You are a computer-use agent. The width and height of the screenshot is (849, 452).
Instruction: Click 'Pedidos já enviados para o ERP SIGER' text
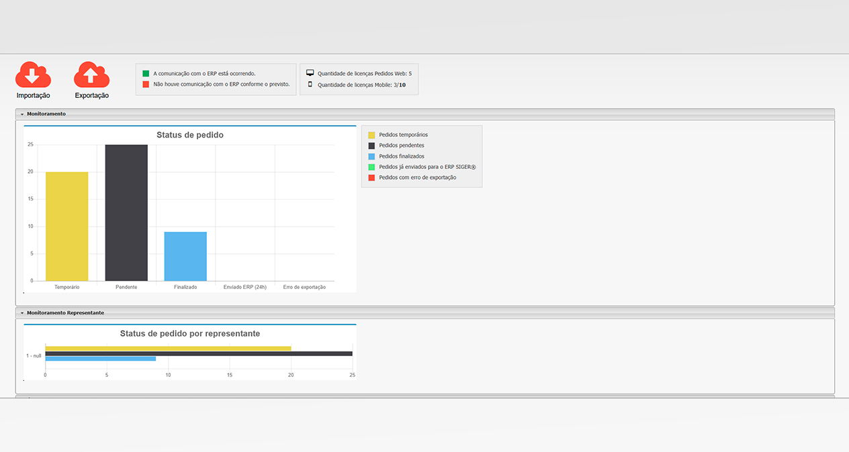[427, 167]
